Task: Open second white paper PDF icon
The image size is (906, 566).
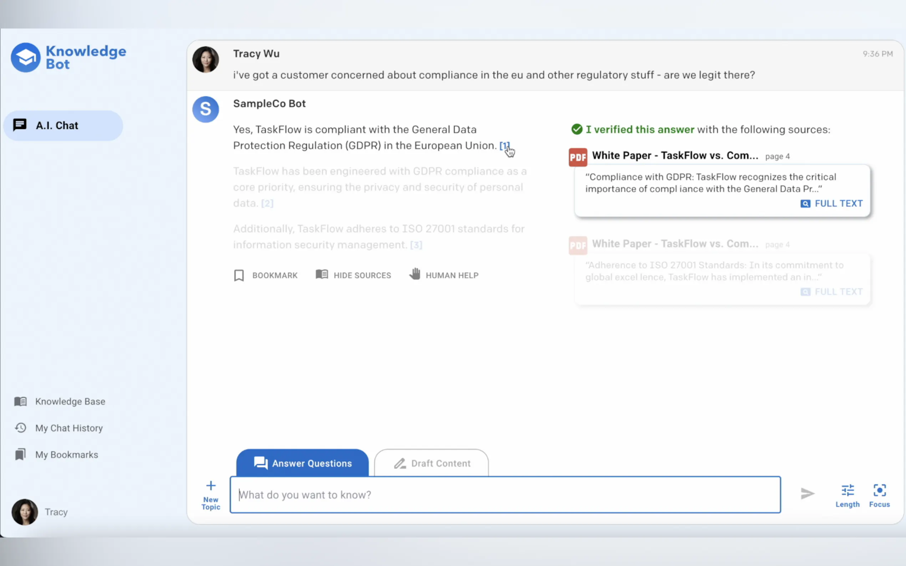Action: (578, 245)
